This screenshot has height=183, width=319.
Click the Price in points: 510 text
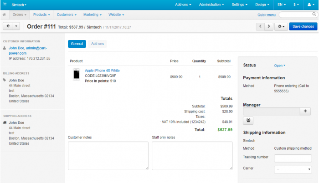[100, 81]
